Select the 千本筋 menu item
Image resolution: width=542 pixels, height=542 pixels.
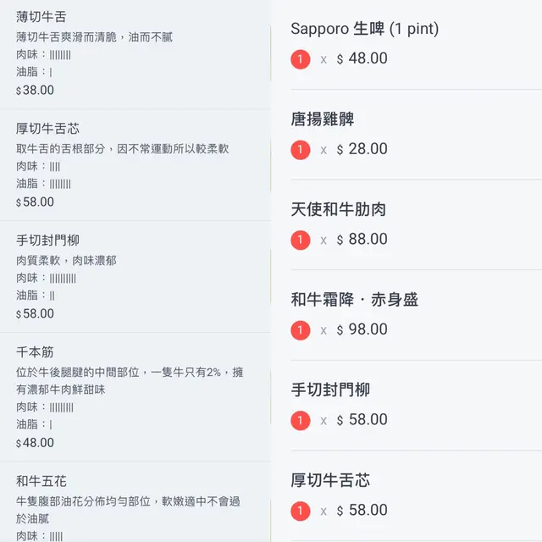pos(135,396)
